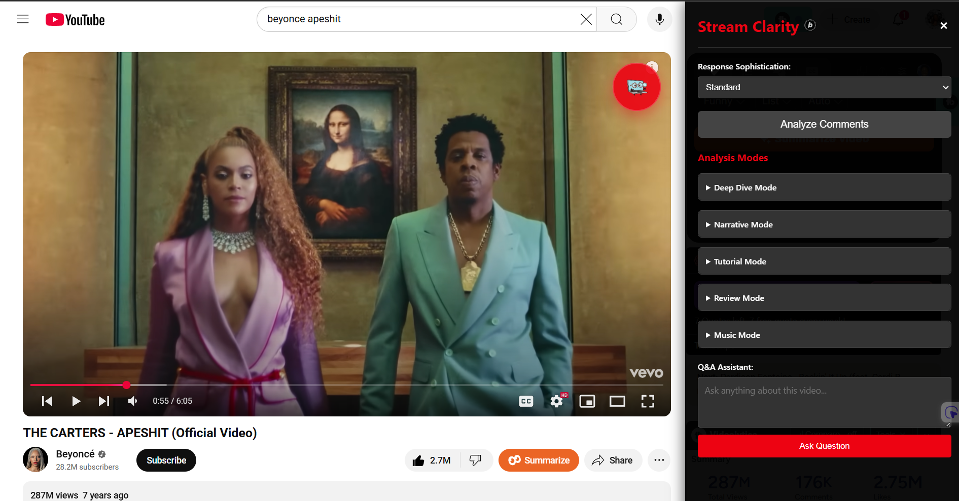Enable miniplayer mode
959x501 pixels.
coord(587,401)
